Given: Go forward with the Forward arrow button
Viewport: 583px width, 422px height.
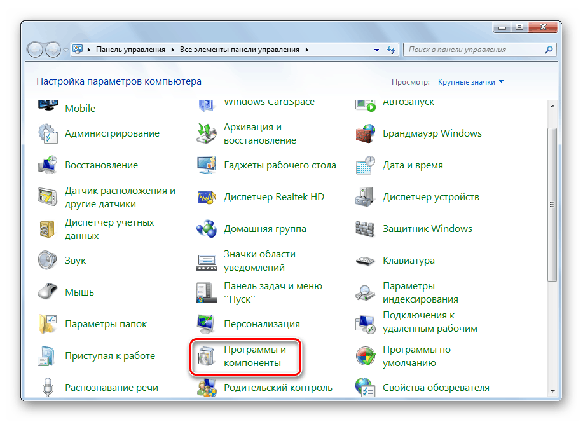Looking at the screenshot, I should pos(53,50).
